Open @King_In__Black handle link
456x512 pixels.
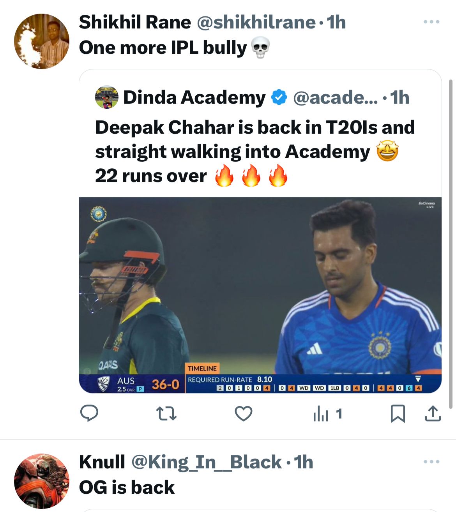click(207, 462)
